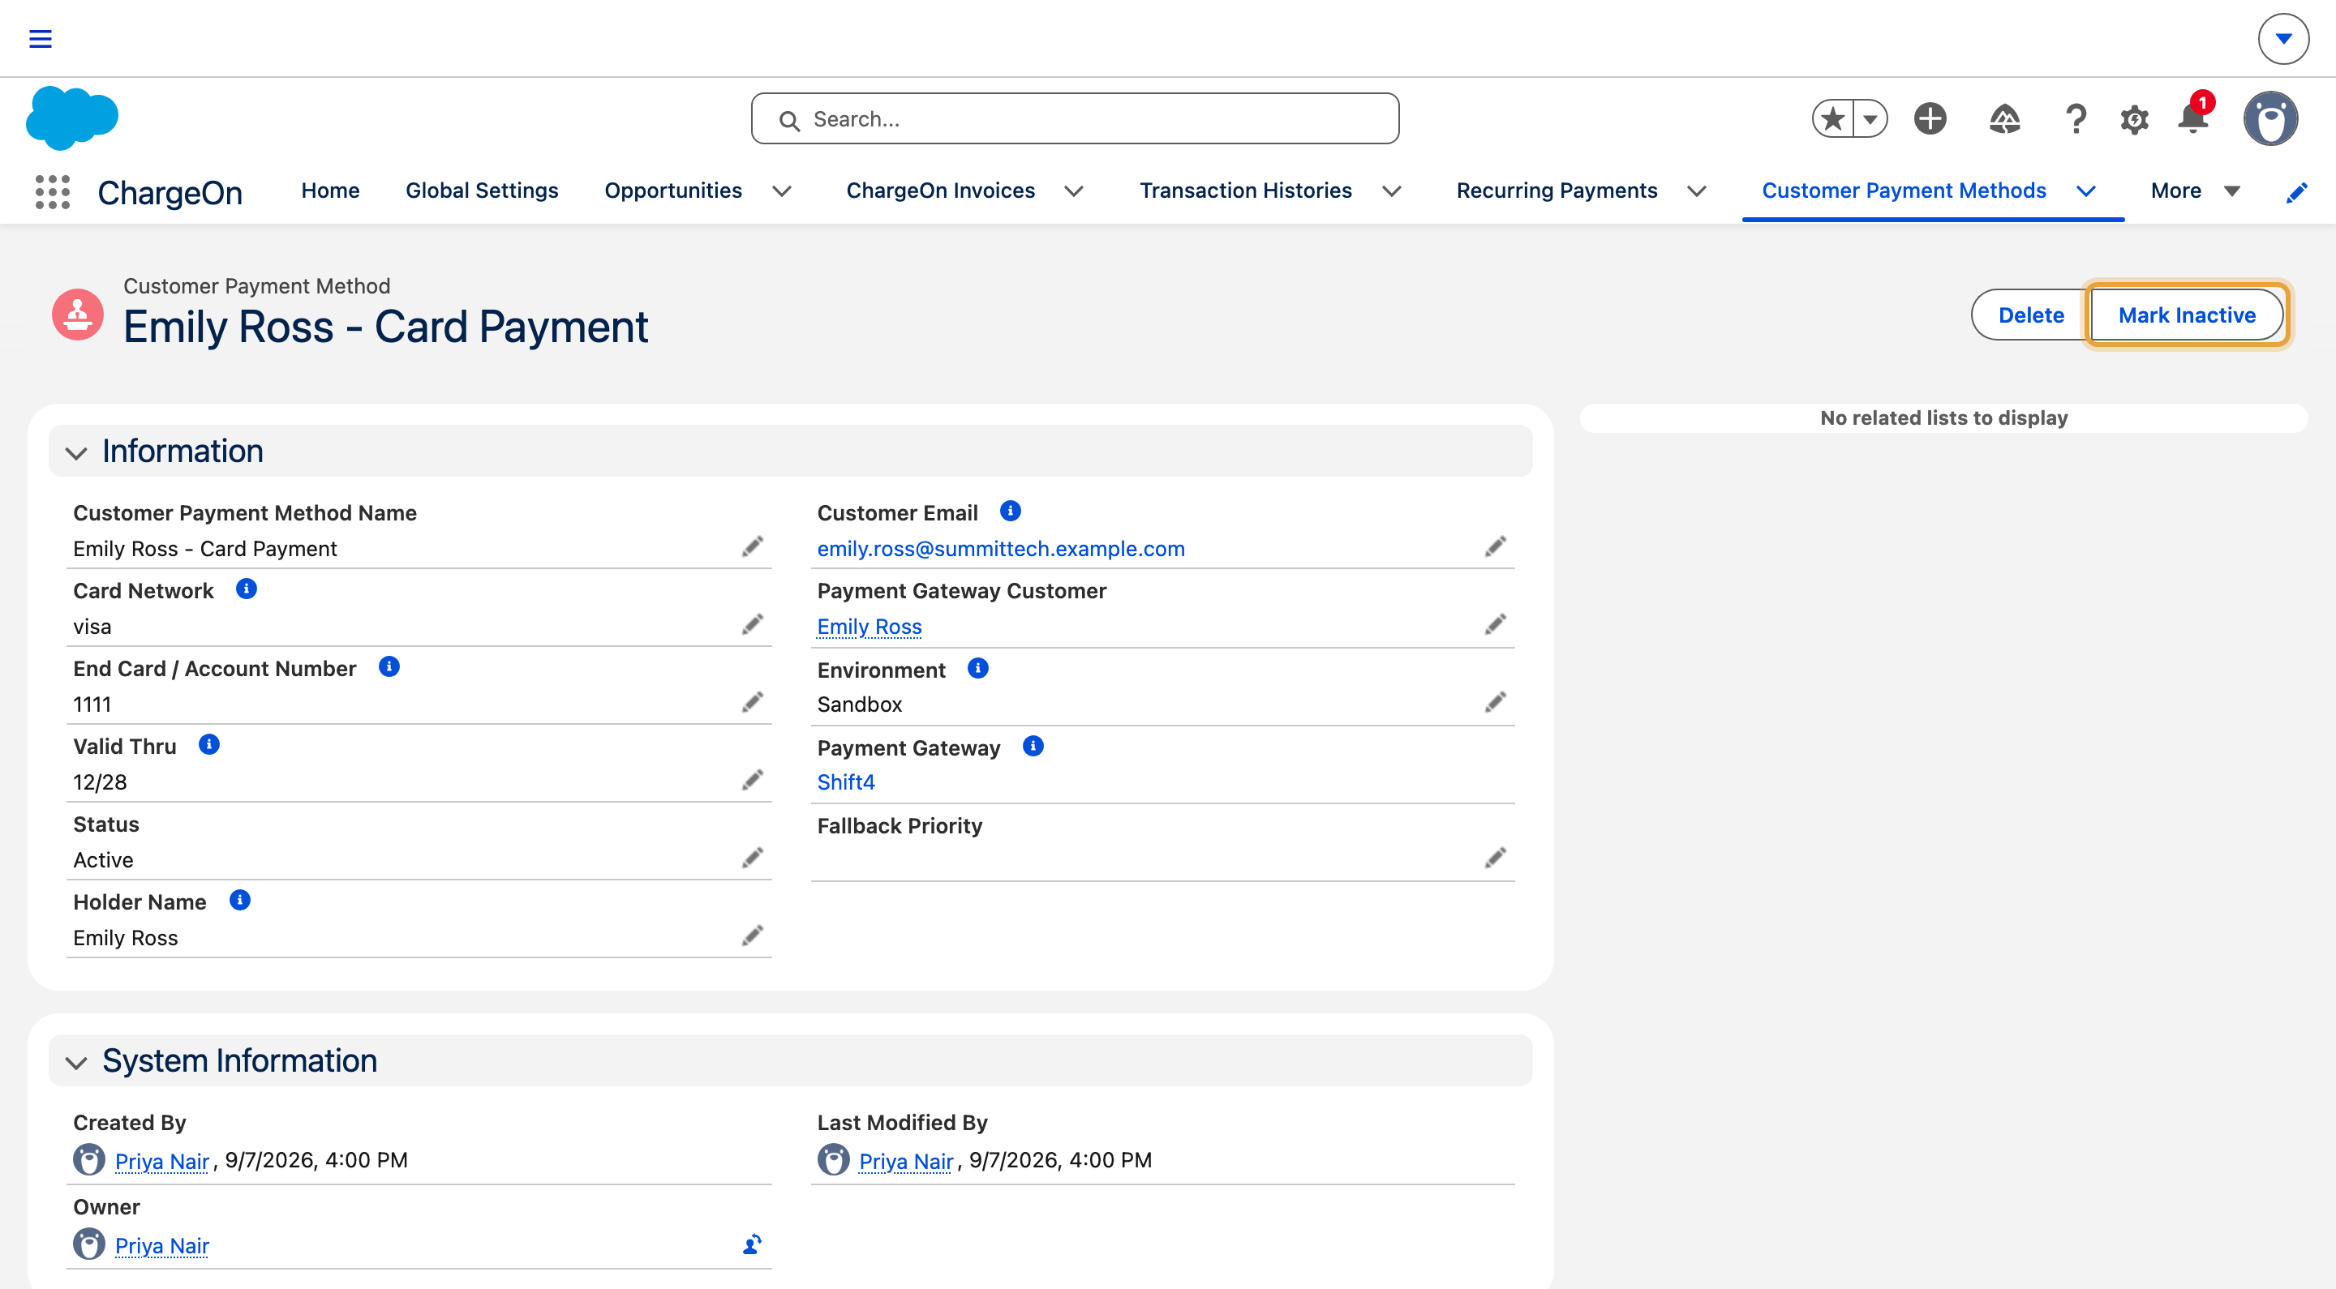
Task: Click the Owner avatar thumbnail
Action: tap(89, 1244)
